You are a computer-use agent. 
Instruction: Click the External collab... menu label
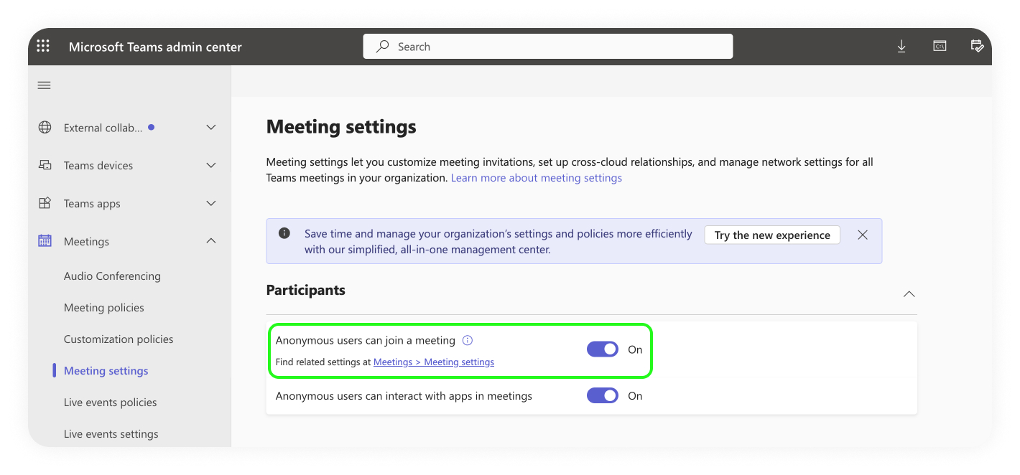(x=103, y=128)
